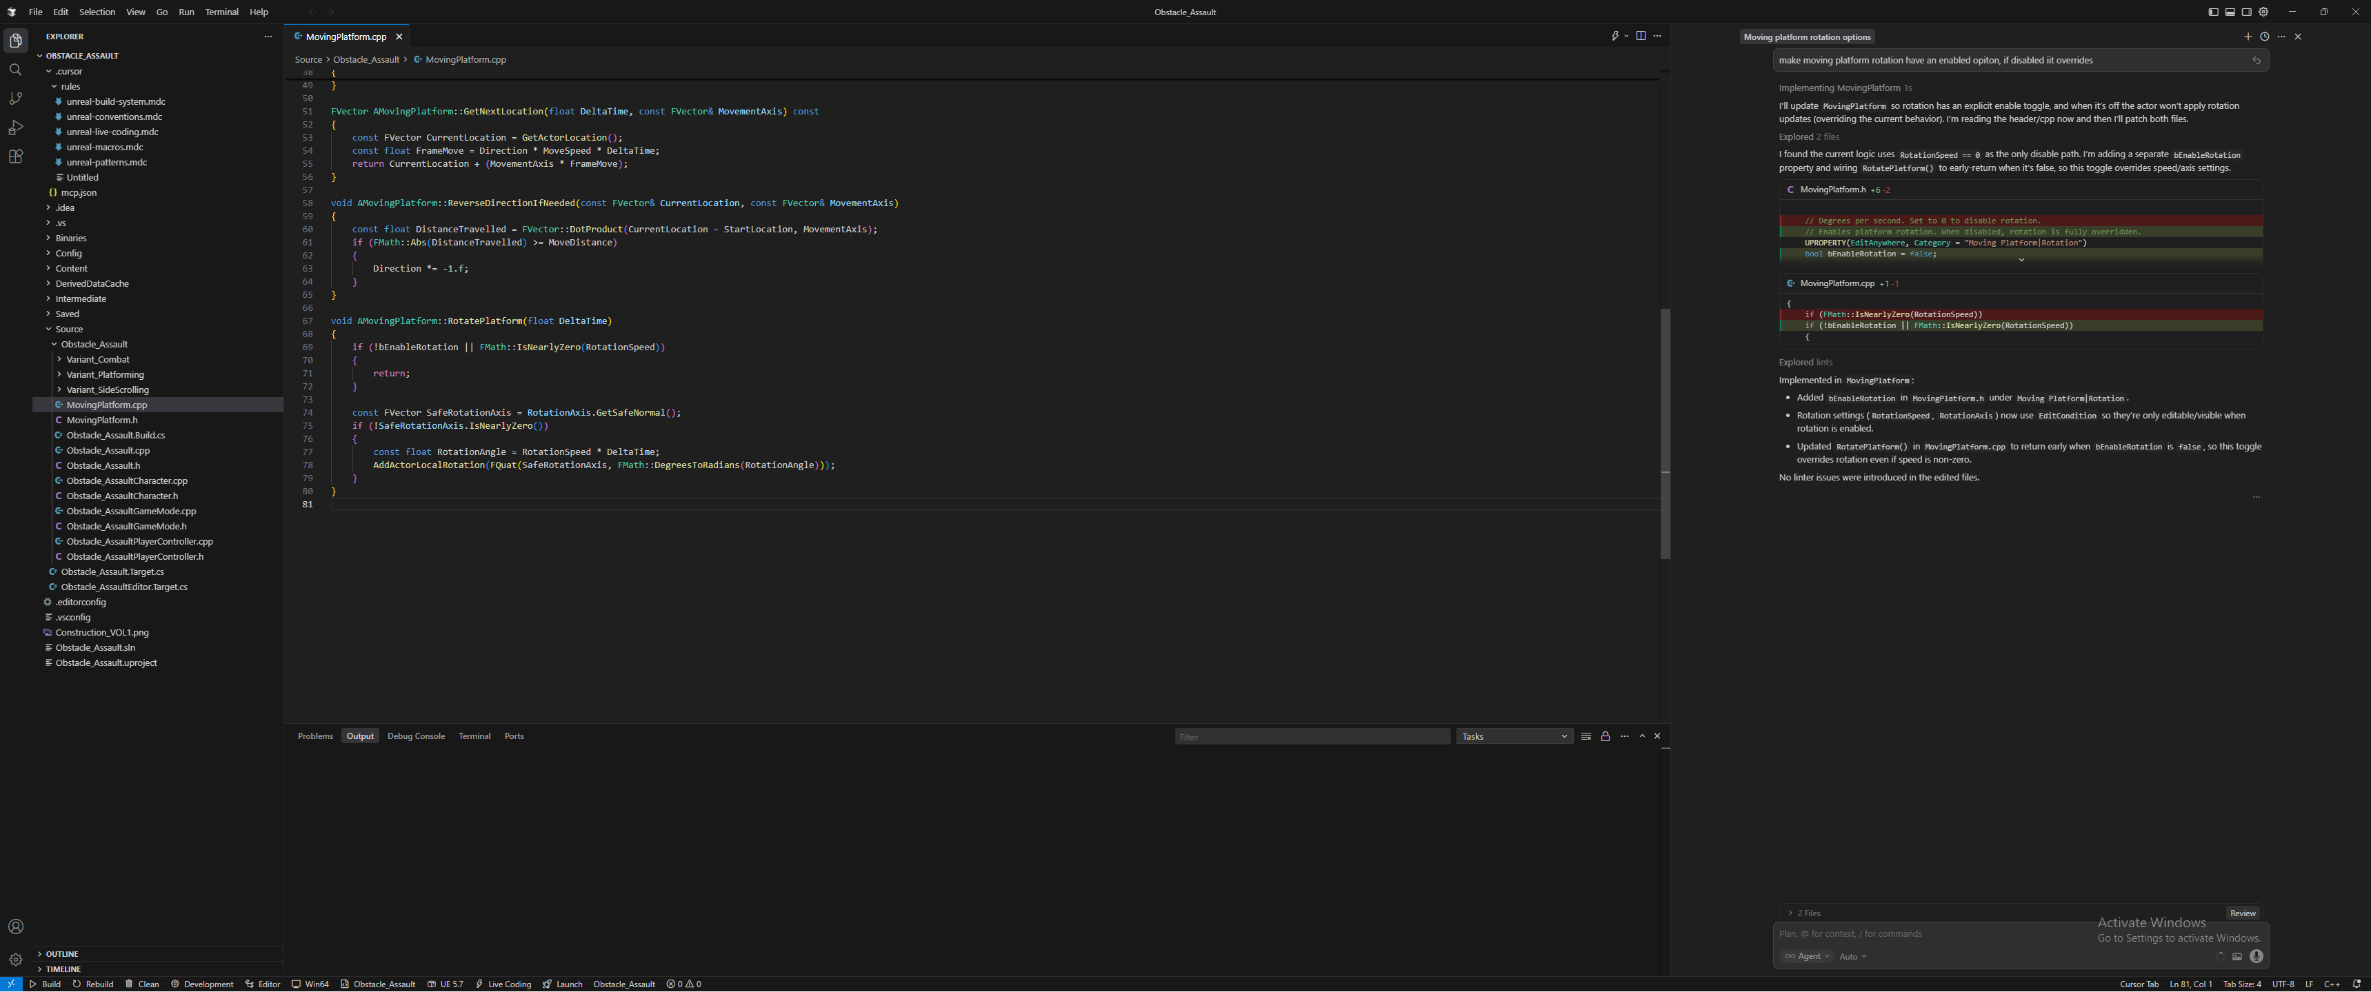The image size is (2371, 992).
Task: Clear the Output panel
Action: 1585,736
